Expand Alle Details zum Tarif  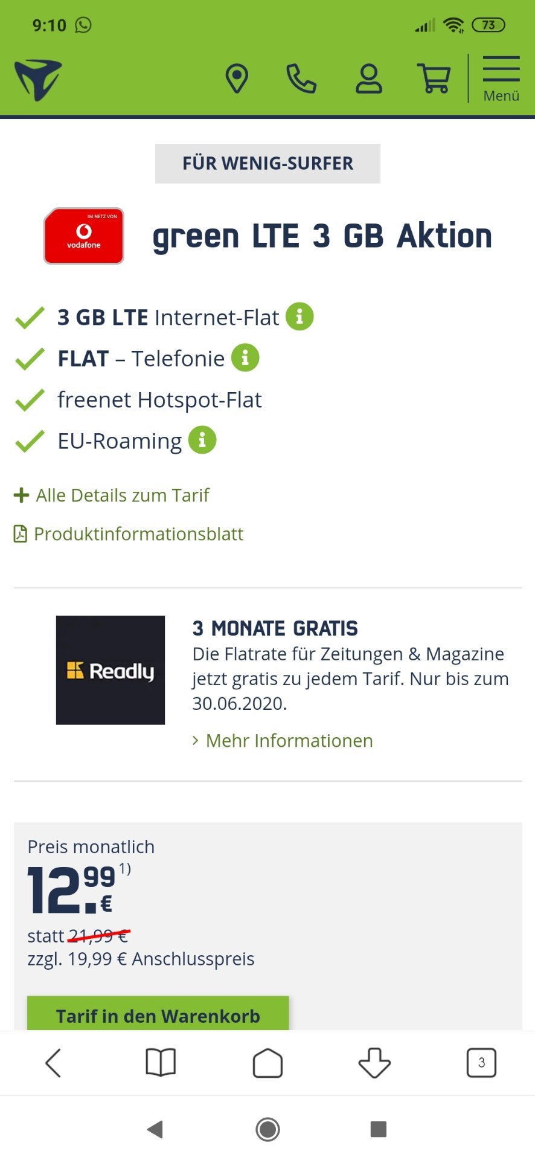pyautogui.click(x=112, y=495)
